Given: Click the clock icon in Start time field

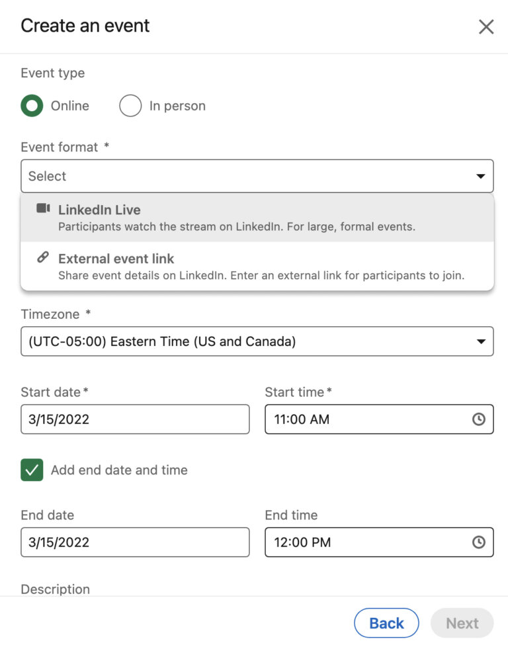Looking at the screenshot, I should [478, 419].
